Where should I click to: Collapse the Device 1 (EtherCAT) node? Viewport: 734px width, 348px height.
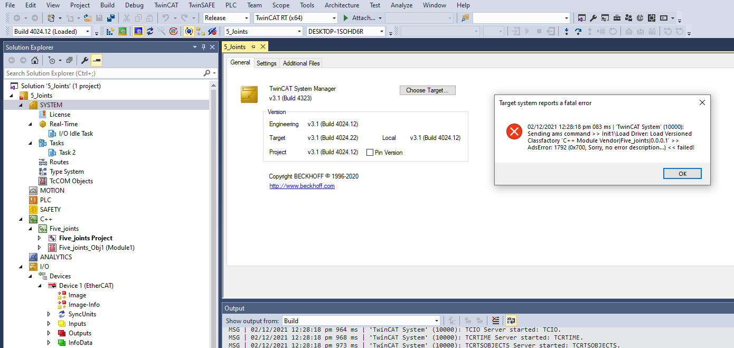40,286
